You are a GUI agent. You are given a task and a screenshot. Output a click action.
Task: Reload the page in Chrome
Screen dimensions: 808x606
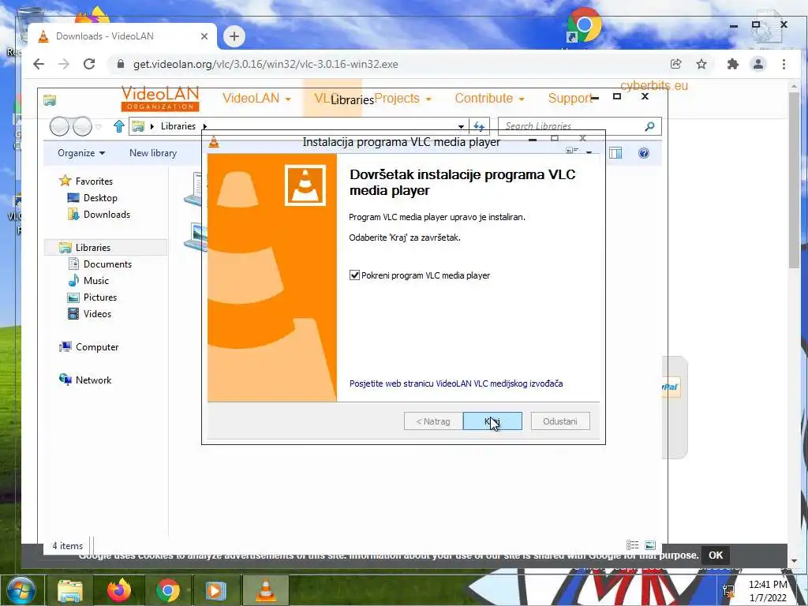89,64
